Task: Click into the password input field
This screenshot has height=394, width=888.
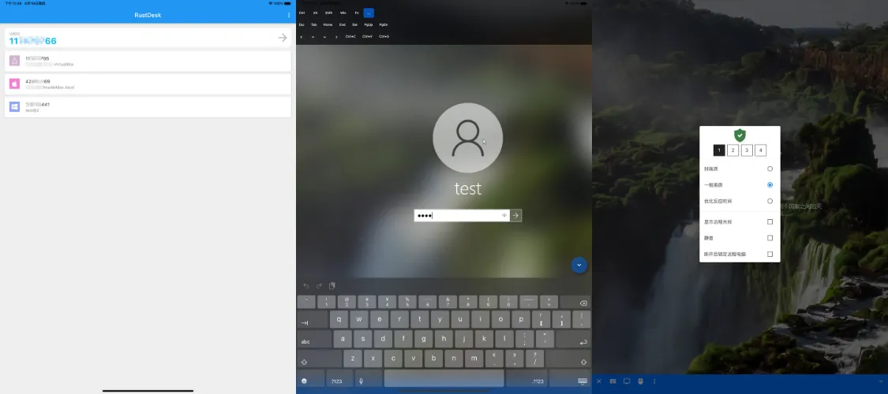Action: coord(458,215)
